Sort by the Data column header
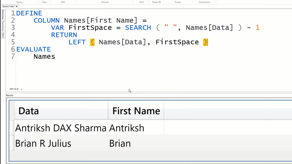 (61, 111)
